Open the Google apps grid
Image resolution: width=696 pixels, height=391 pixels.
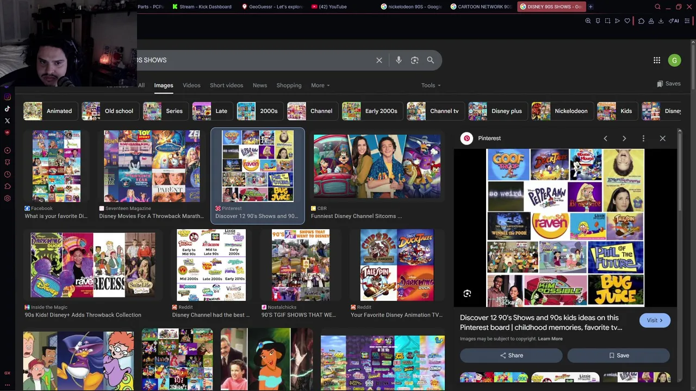click(x=657, y=60)
